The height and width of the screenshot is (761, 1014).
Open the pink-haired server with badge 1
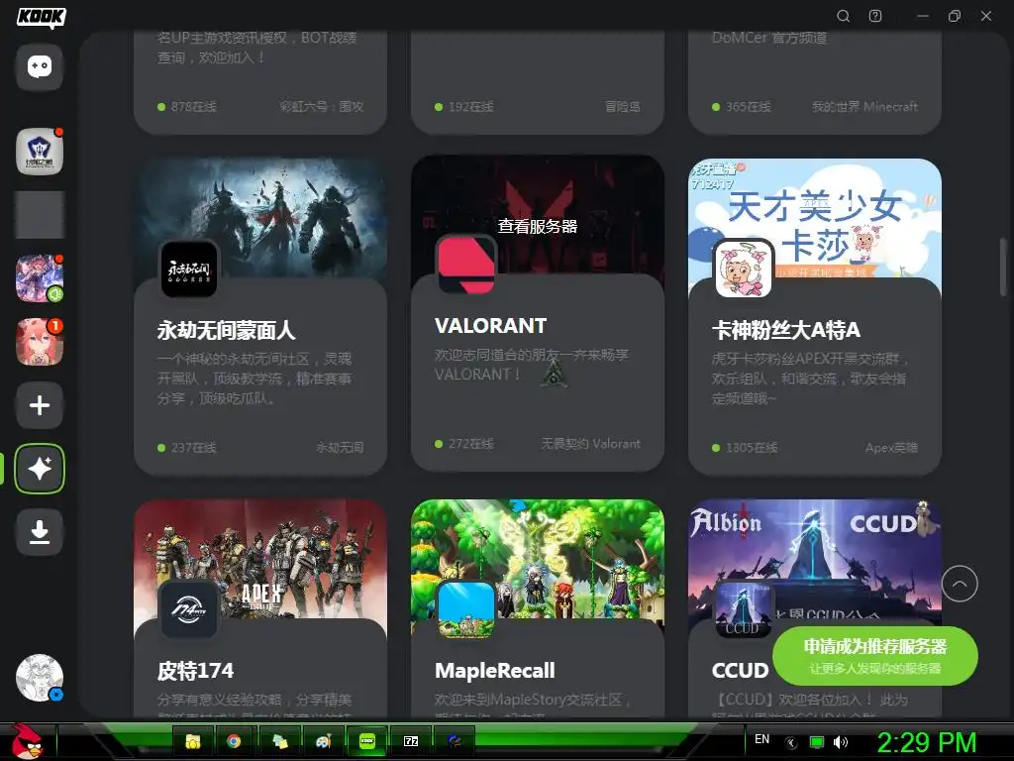pyautogui.click(x=40, y=342)
